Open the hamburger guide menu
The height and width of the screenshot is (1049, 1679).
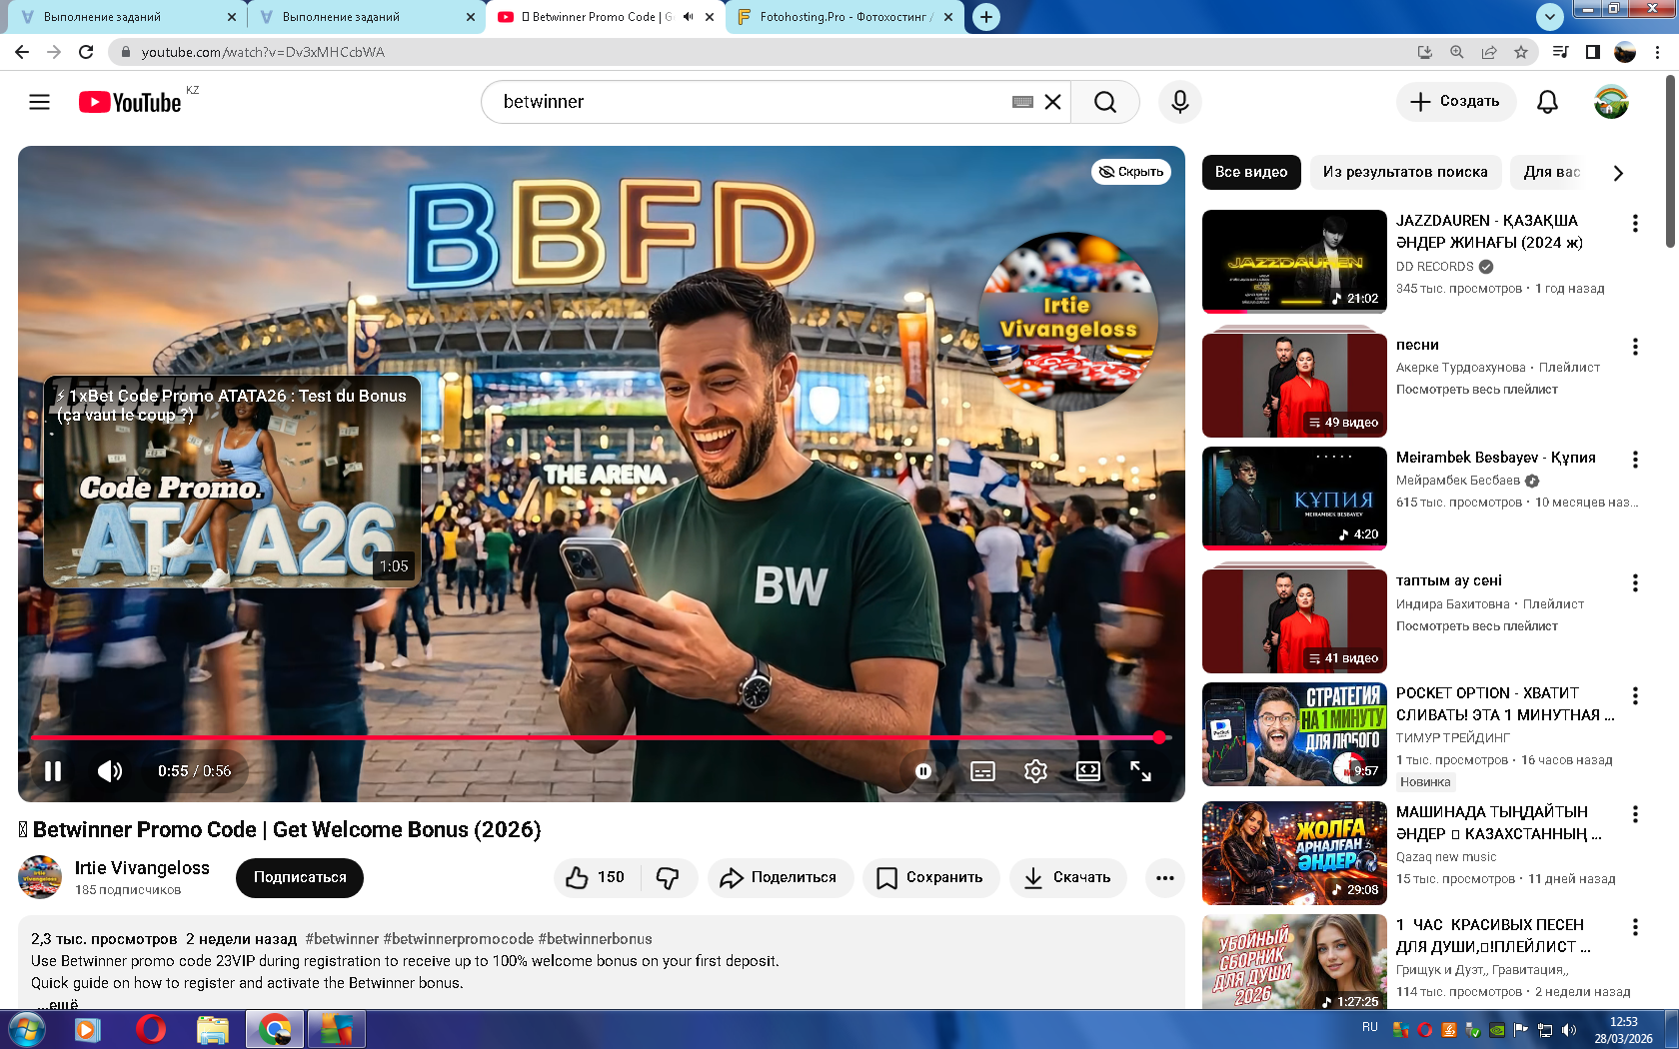(x=39, y=102)
